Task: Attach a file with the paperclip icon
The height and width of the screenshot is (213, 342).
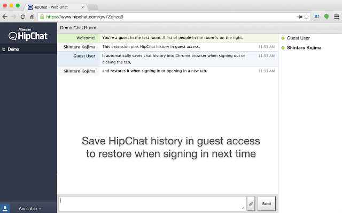Action: [x=251, y=203]
